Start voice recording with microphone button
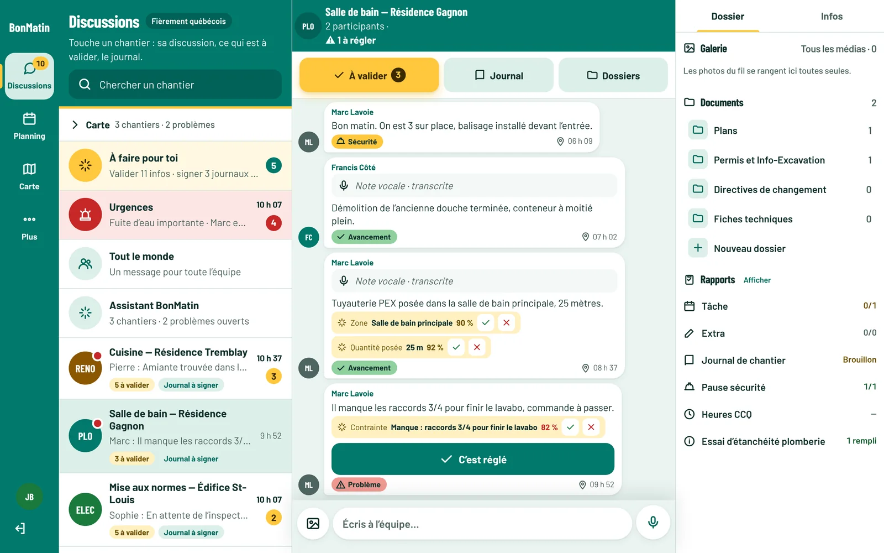Viewport: 884px width, 553px height. pos(653,522)
